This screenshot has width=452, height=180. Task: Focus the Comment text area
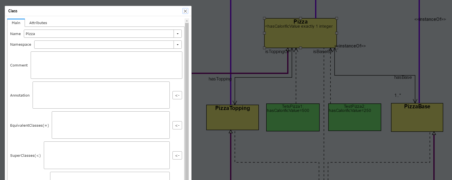(106, 65)
